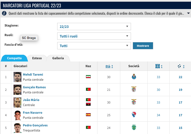Click João Mário player photo thumbnail
The width and height of the screenshot is (191, 134).
17,102
